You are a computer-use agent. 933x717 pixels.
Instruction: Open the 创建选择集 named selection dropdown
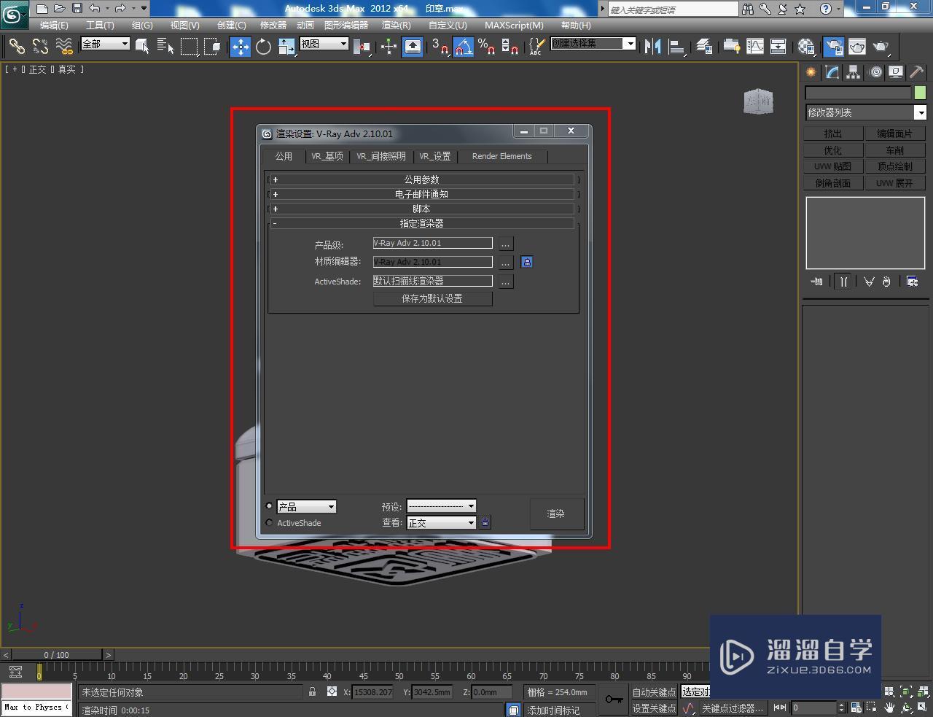click(x=593, y=44)
